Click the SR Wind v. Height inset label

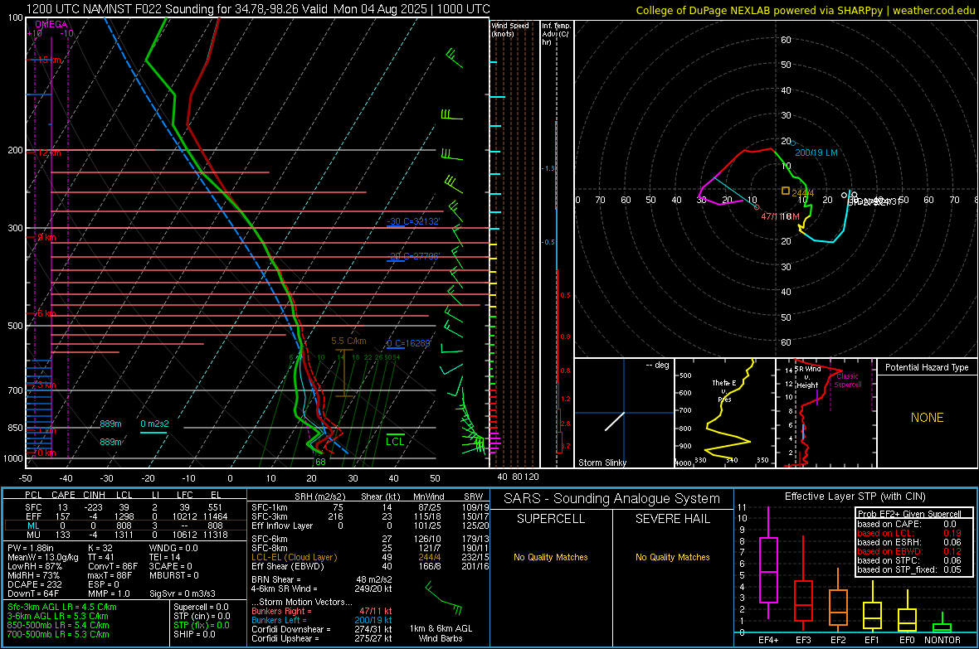[x=808, y=377]
